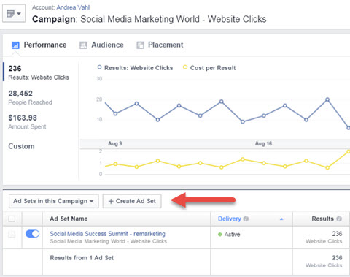Click the highest blue point above 20

click(327, 99)
